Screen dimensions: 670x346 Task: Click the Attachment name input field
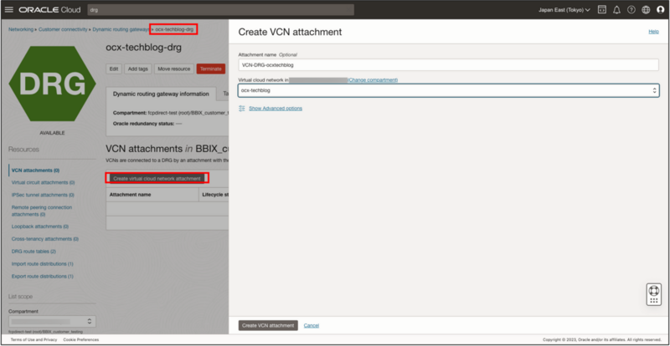coord(448,65)
